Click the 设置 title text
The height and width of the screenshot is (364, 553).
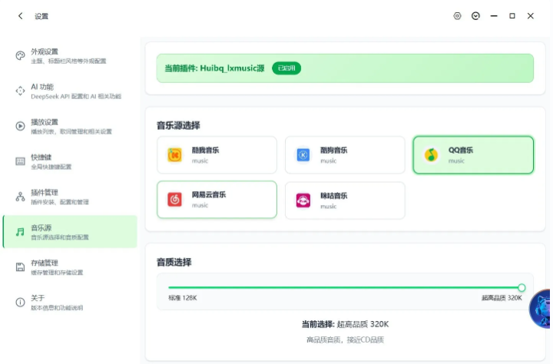pyautogui.click(x=41, y=16)
